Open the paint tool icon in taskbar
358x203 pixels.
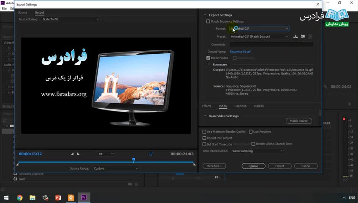pos(46,198)
